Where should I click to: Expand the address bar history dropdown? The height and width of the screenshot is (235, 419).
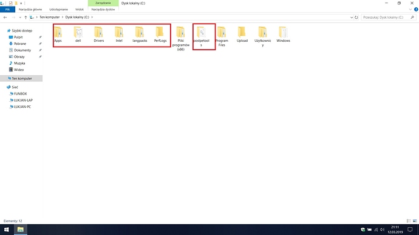coord(352,18)
